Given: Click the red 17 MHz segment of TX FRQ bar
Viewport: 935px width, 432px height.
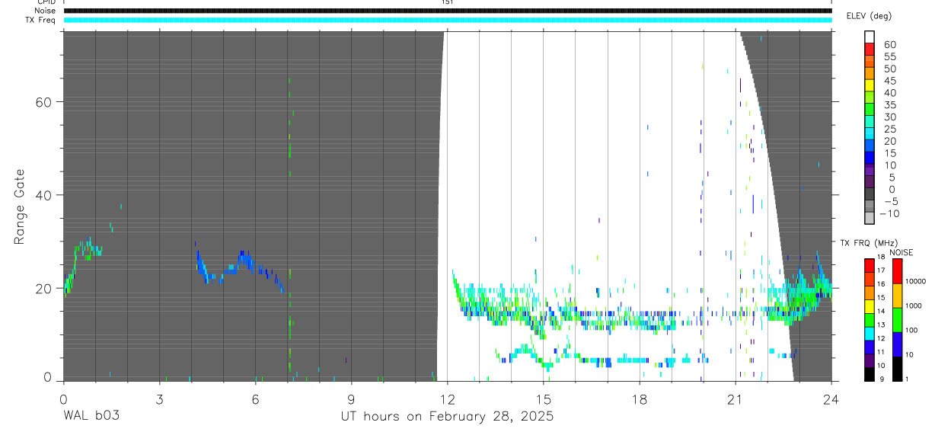Looking at the screenshot, I should 870,266.
